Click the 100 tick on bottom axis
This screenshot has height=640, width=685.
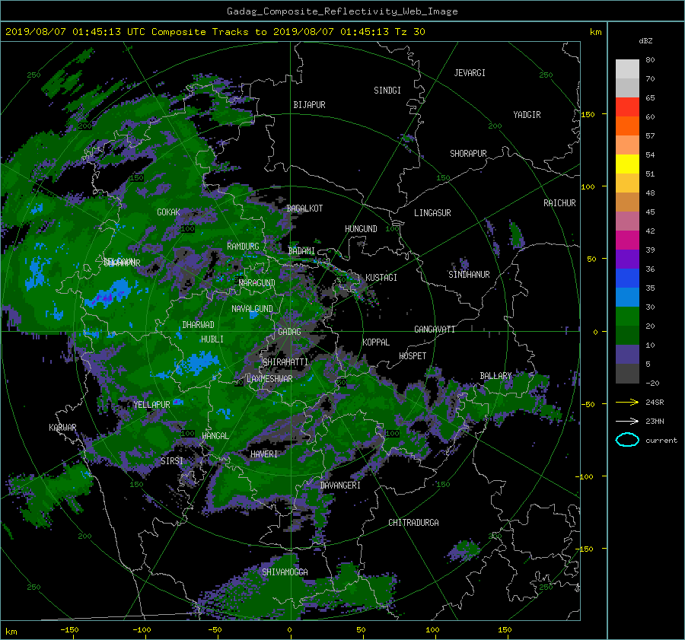[432, 630]
